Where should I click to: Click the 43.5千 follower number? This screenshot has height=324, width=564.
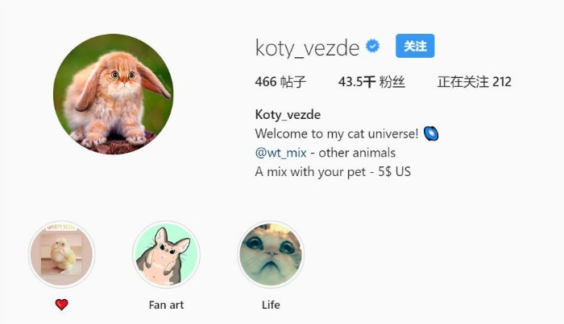tap(357, 82)
